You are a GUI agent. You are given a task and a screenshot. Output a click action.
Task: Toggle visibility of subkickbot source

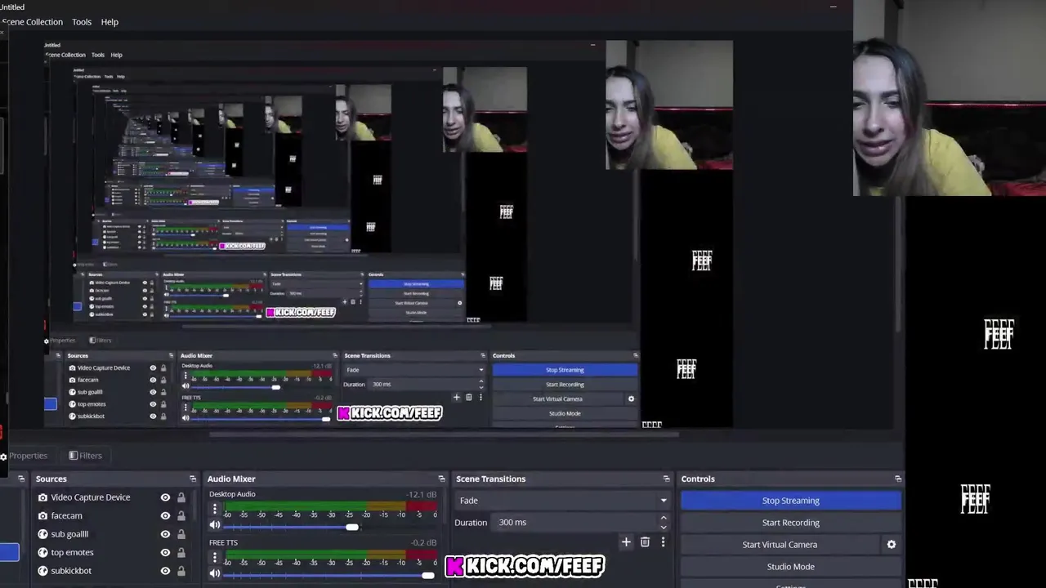165,571
